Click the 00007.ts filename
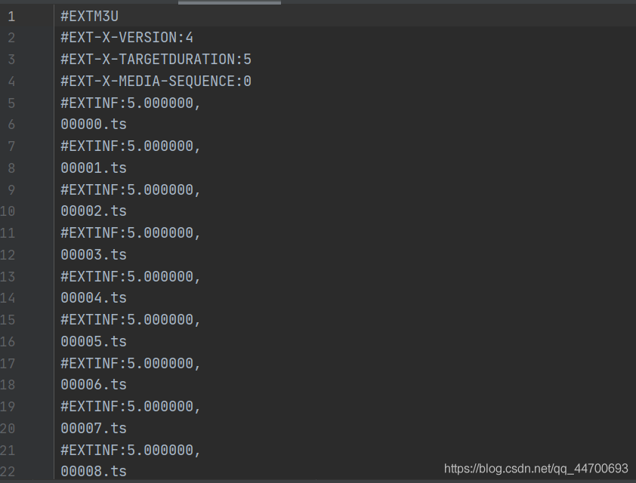This screenshot has height=483, width=636. pyautogui.click(x=94, y=429)
